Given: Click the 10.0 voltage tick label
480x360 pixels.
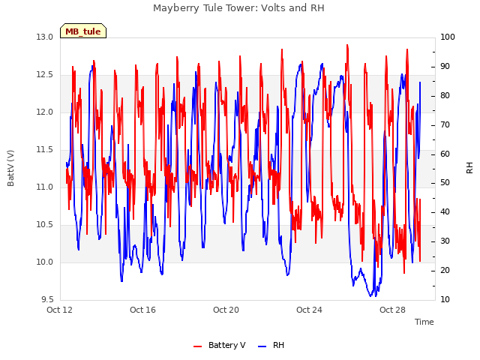Looking at the screenshot, I should pyautogui.click(x=45, y=262).
